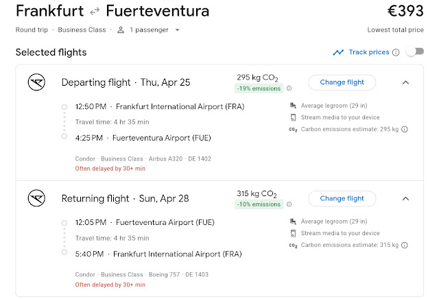Image resolution: width=439 pixels, height=299 pixels.
Task: Collapse the departing flight details
Action: coord(405,83)
